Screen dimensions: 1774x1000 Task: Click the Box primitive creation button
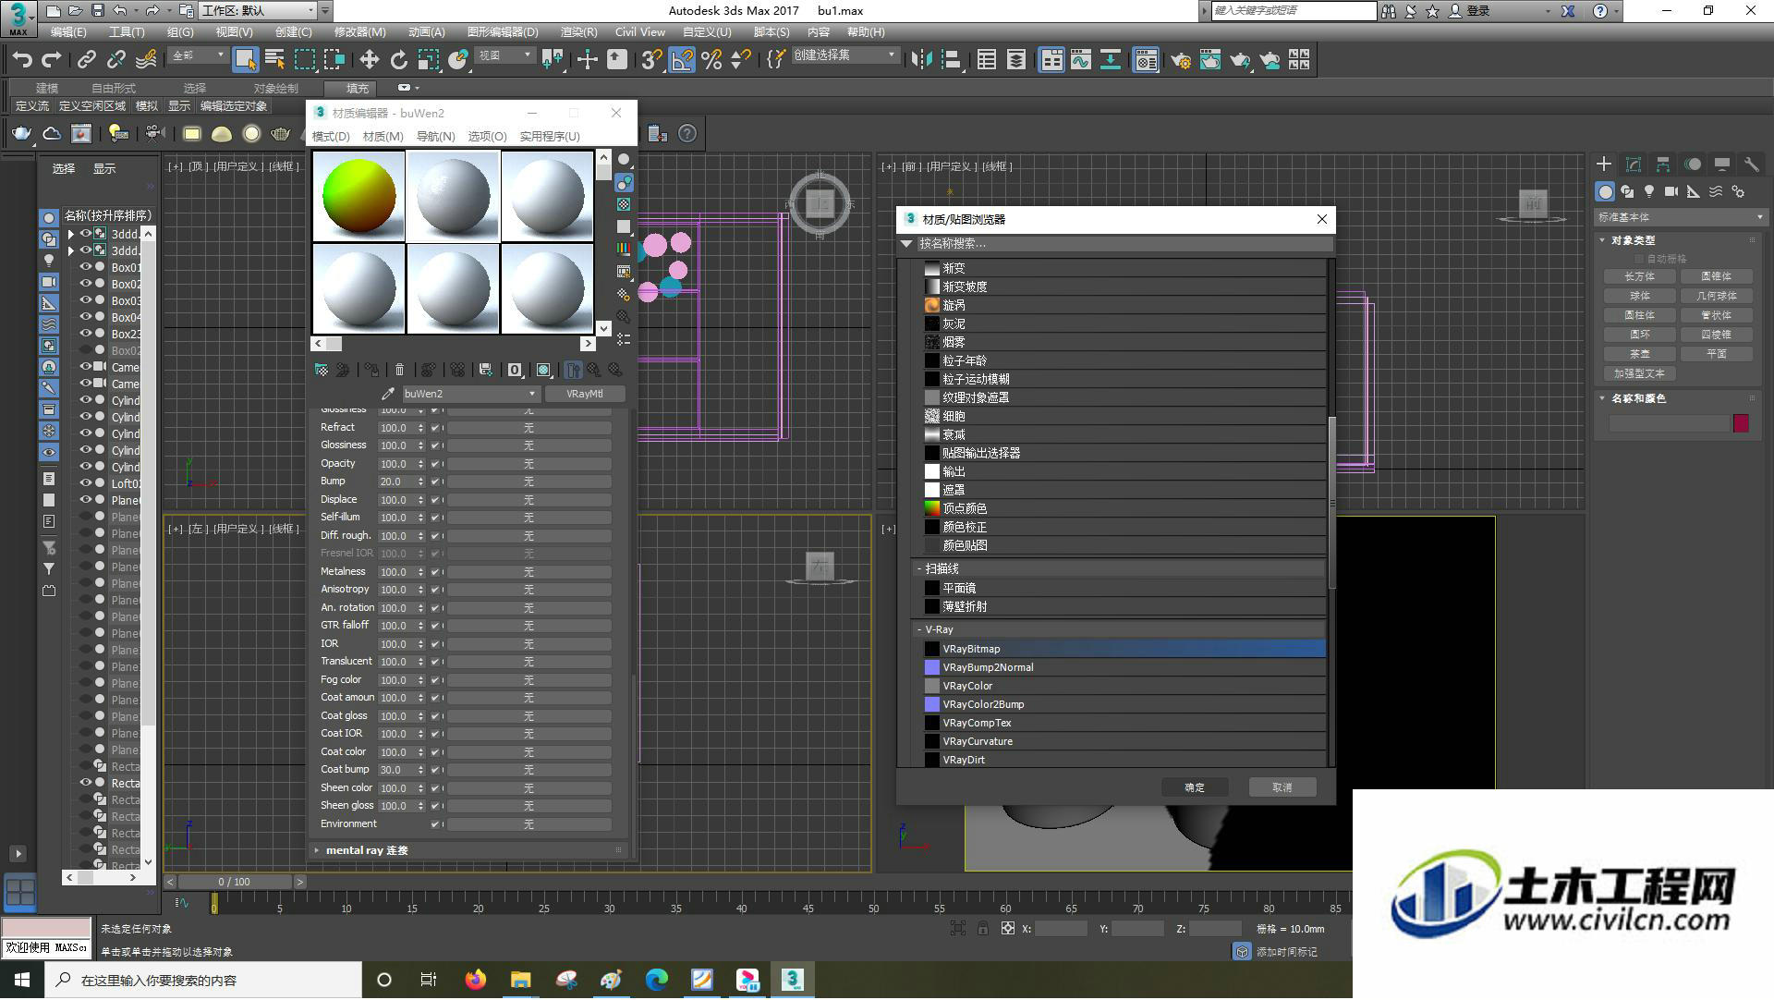click(x=1639, y=276)
